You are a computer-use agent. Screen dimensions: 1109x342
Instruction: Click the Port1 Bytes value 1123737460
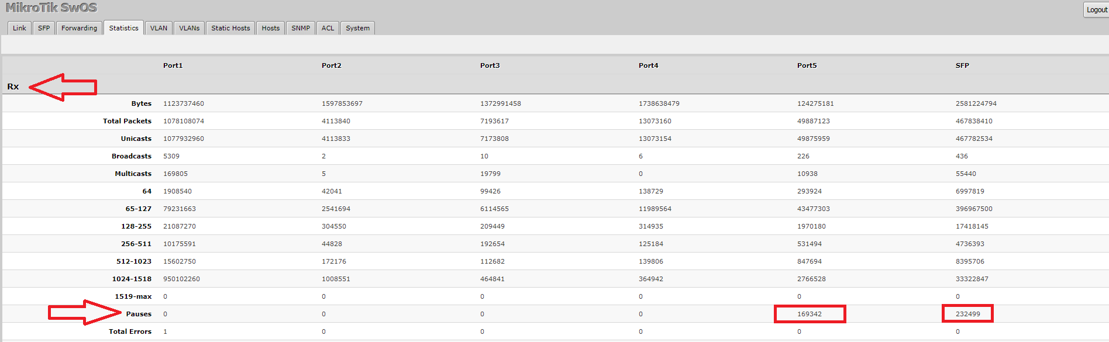point(184,103)
